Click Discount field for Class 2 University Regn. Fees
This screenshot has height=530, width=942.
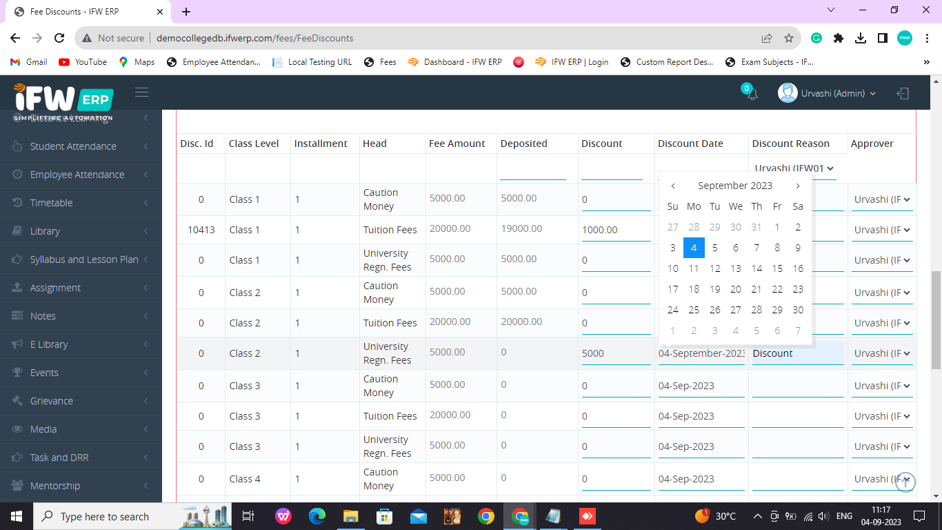616,353
